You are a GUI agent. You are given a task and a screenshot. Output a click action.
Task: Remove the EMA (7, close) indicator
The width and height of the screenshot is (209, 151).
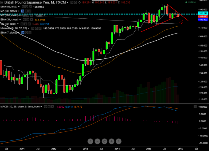(x=30, y=33)
